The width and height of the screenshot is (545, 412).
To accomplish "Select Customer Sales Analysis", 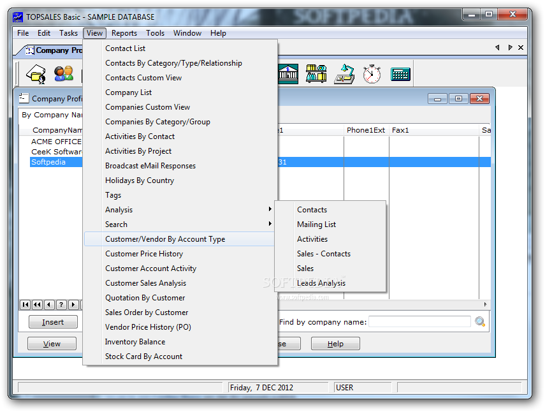I will click(x=179, y=283).
